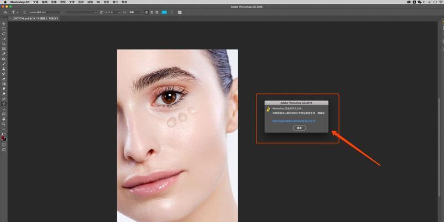
Task: Select the Move tool
Action: (x=4, y=24)
